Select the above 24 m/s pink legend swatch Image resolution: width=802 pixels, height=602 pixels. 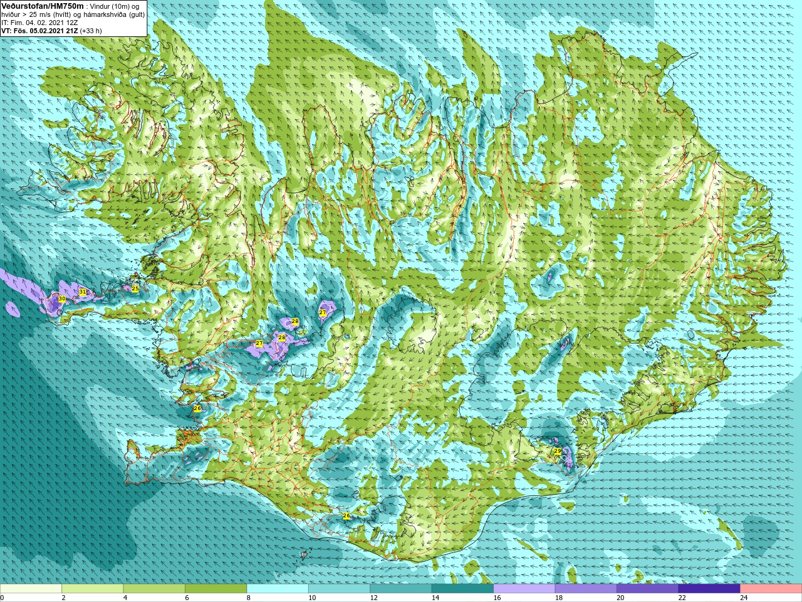pos(771,589)
